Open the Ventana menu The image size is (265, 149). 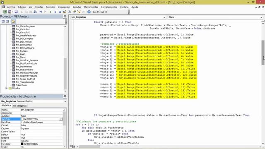click(124, 7)
